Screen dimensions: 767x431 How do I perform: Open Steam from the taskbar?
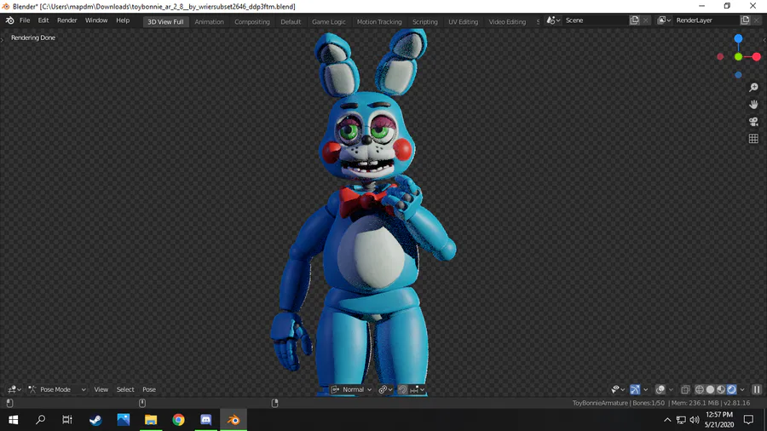[95, 420]
